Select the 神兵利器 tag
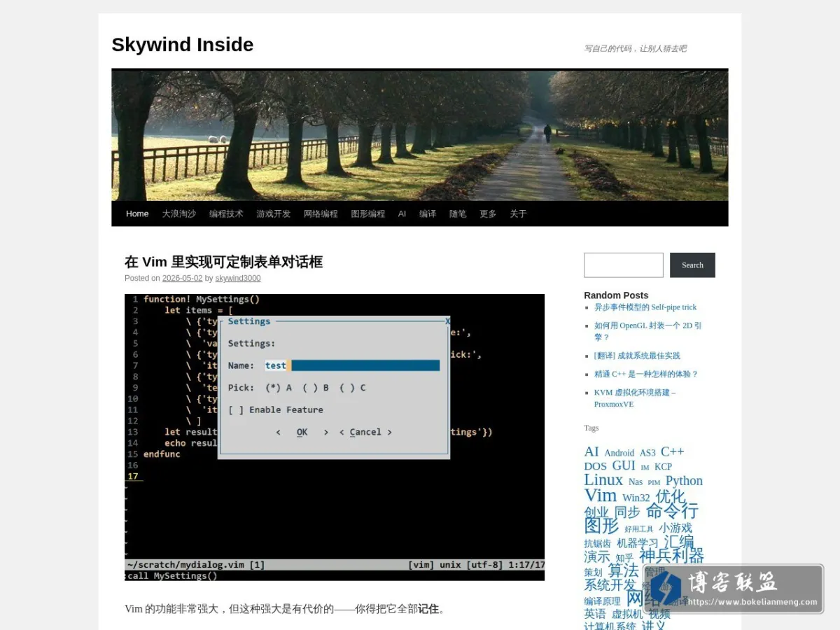 671,556
